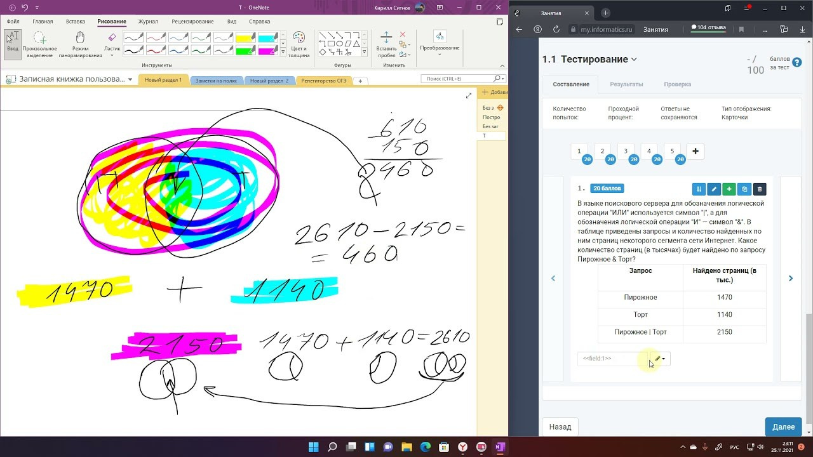Pick the magenta highlighter pen
813x457 pixels.
click(x=267, y=50)
